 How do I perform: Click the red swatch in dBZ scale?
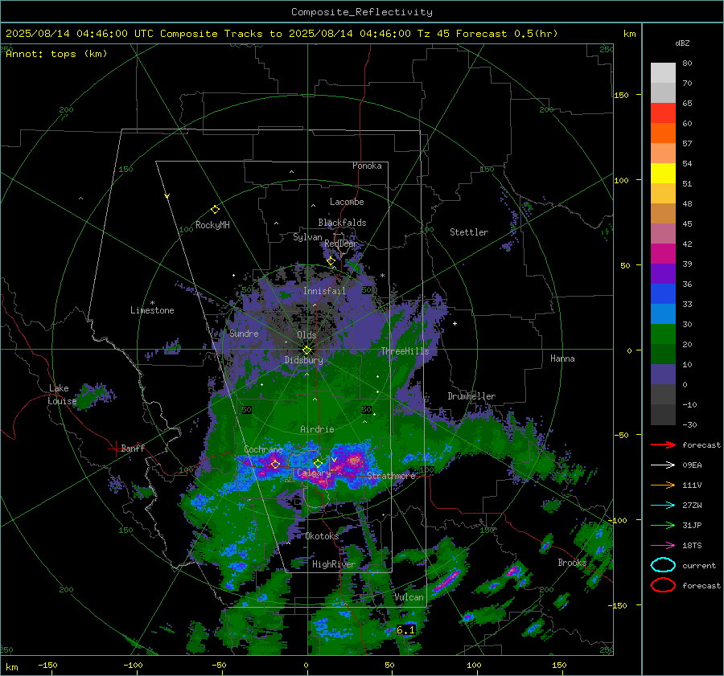(663, 113)
